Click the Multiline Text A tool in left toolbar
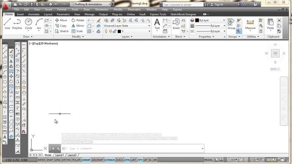Image resolution: width=292 pixels, height=164 pixels. pyautogui.click(x=5, y=137)
